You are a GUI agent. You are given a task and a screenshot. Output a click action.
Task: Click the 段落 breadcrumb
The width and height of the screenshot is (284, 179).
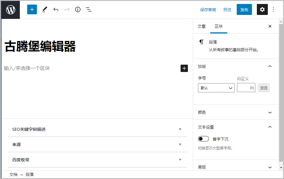(30, 174)
